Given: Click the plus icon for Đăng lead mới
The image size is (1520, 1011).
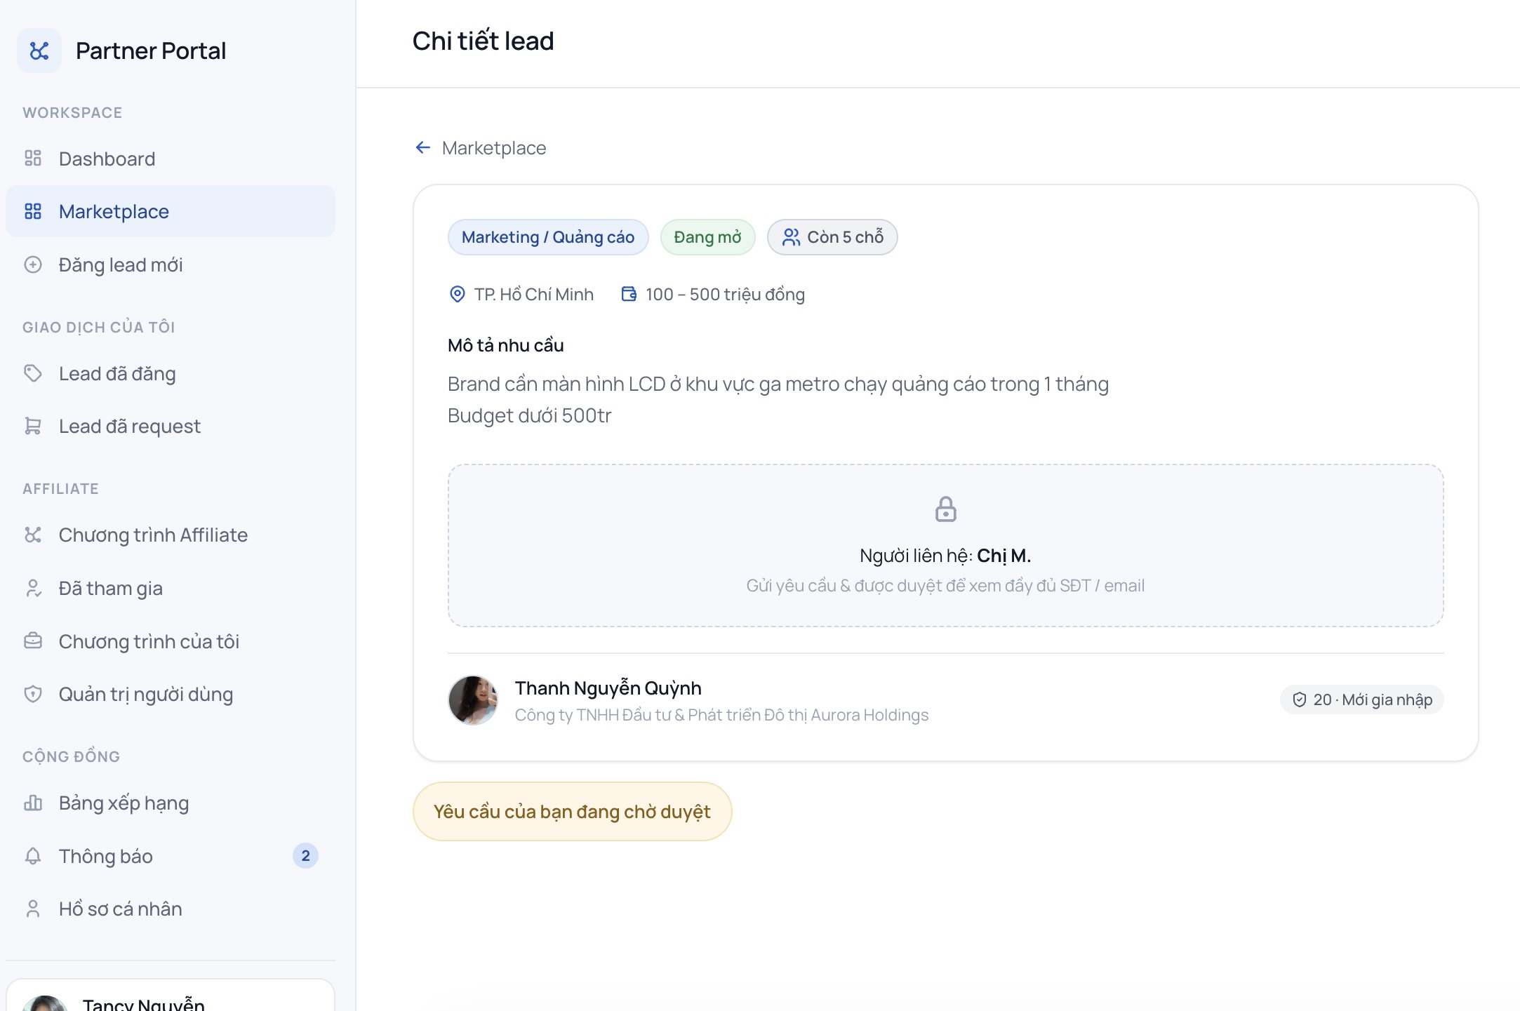Looking at the screenshot, I should [x=33, y=265].
